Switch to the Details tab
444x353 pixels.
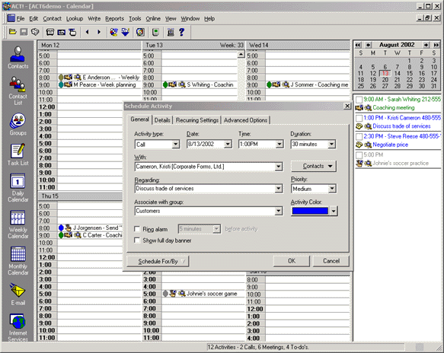coord(162,120)
